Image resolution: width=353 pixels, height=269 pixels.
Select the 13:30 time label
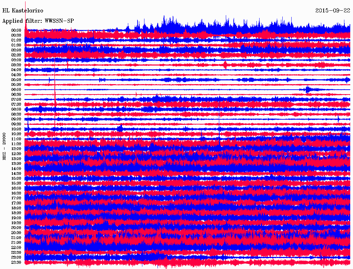pos(16,163)
